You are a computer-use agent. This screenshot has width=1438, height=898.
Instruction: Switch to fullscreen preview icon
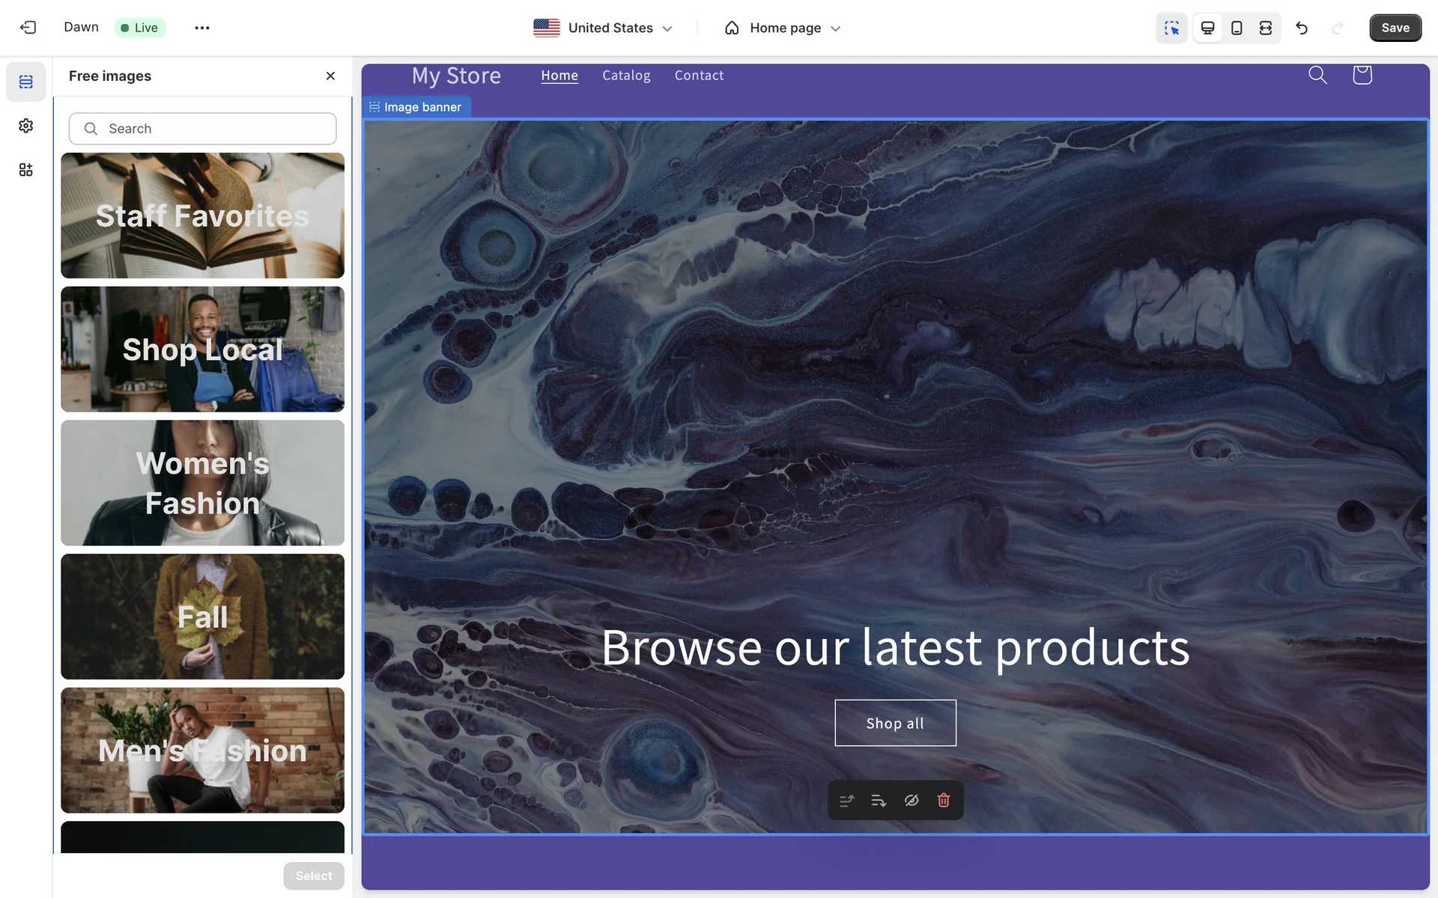[x=1266, y=28]
